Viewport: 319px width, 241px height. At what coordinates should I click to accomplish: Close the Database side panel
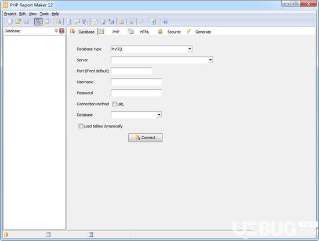[62, 31]
